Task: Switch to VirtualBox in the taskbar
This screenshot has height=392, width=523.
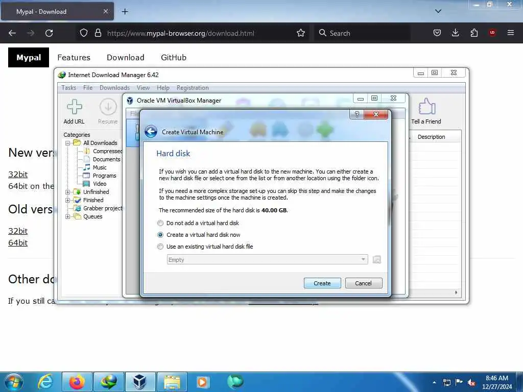Action: tap(139, 382)
